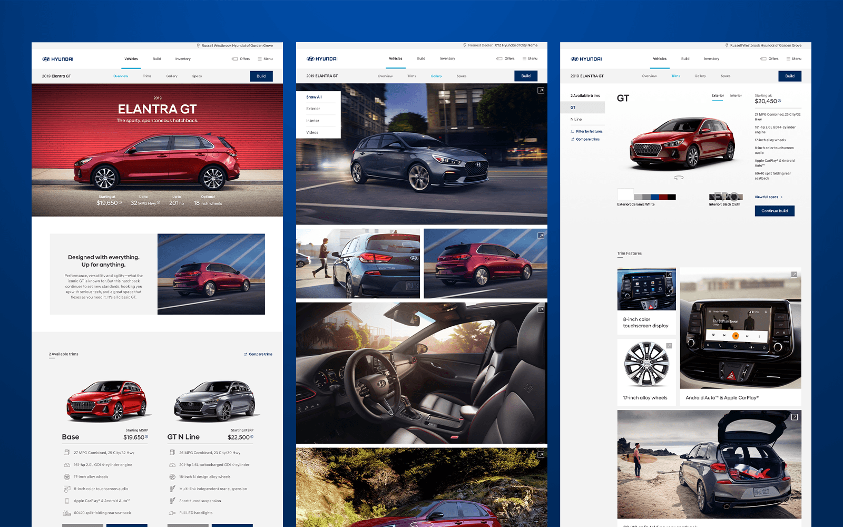Click Build button on Overview page

[261, 76]
